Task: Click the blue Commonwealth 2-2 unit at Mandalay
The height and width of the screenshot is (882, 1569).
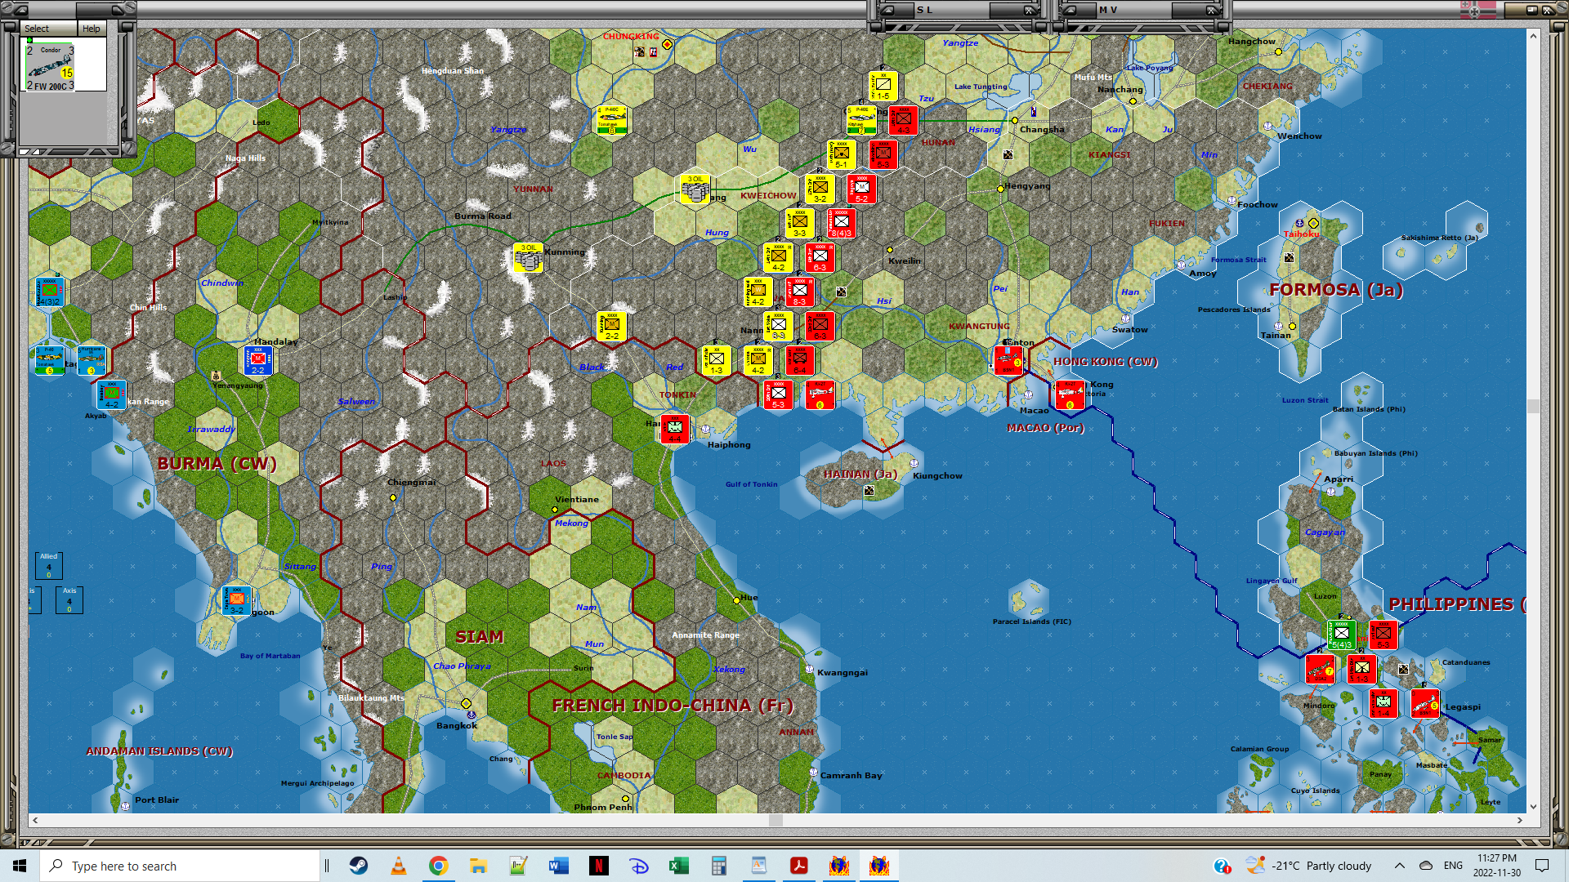Action: pyautogui.click(x=258, y=360)
